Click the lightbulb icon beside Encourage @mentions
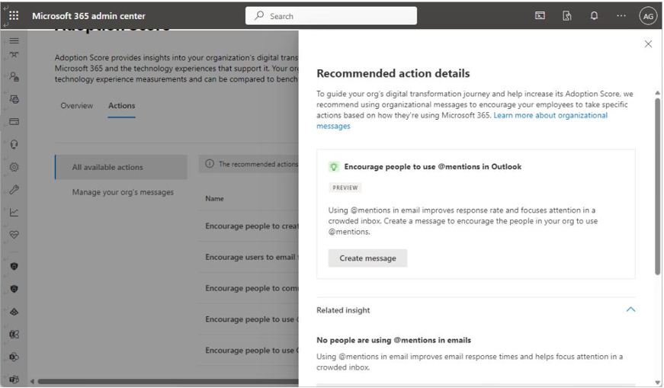This screenshot has width=664, height=388. tap(334, 166)
